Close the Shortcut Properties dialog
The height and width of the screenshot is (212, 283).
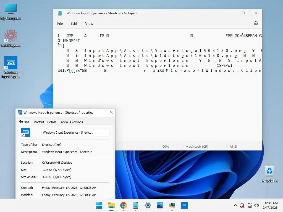click(x=111, y=113)
